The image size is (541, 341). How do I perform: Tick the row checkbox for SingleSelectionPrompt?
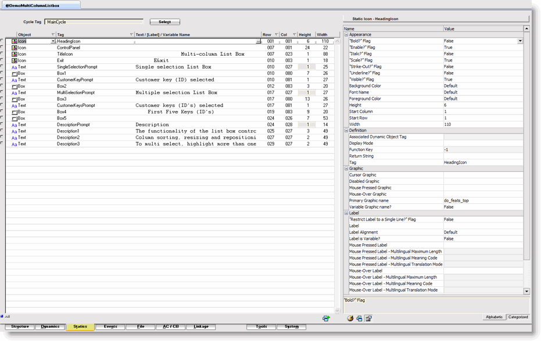point(2,66)
